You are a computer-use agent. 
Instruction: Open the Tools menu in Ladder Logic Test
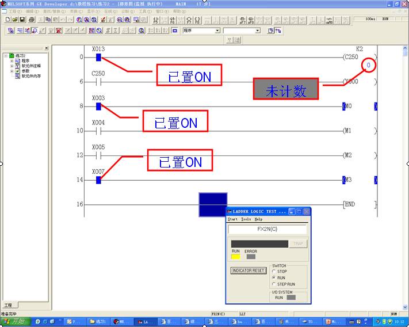(x=246, y=219)
